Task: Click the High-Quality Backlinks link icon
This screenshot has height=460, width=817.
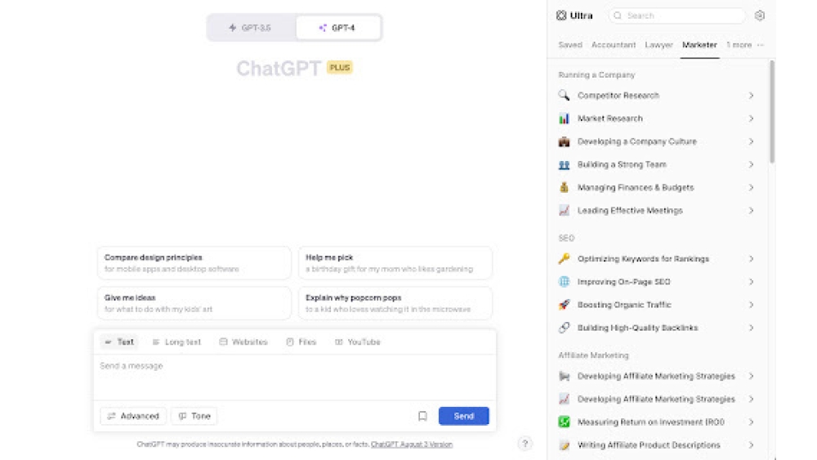Action: (x=564, y=328)
